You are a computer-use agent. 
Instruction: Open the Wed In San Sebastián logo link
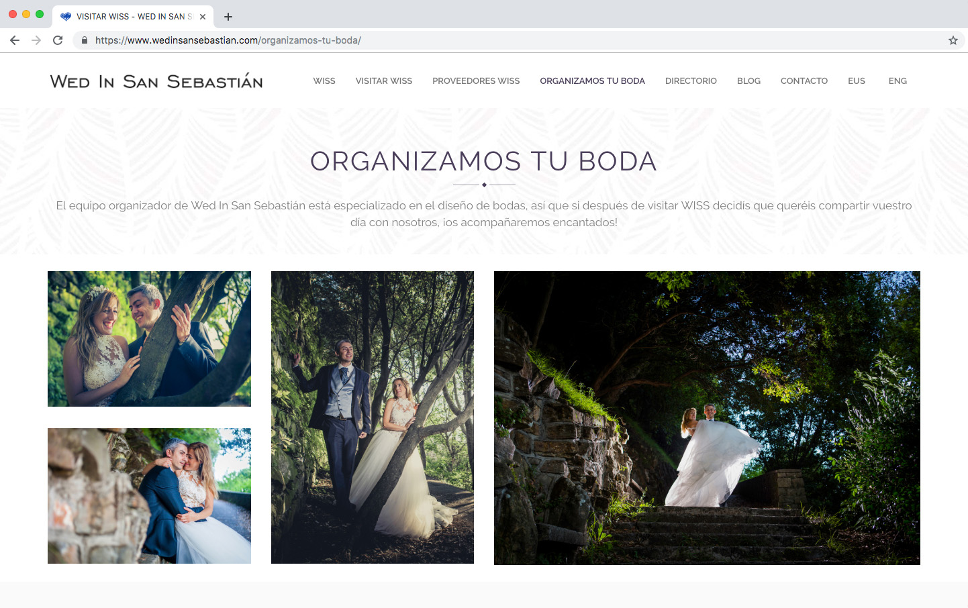(156, 81)
